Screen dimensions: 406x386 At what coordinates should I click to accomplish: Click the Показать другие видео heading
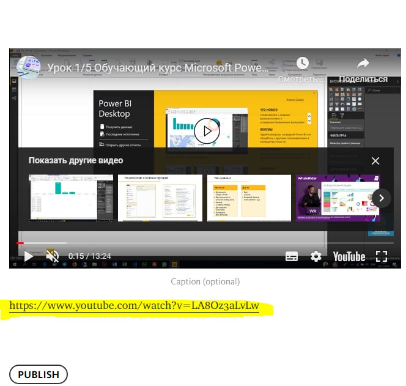[76, 161]
